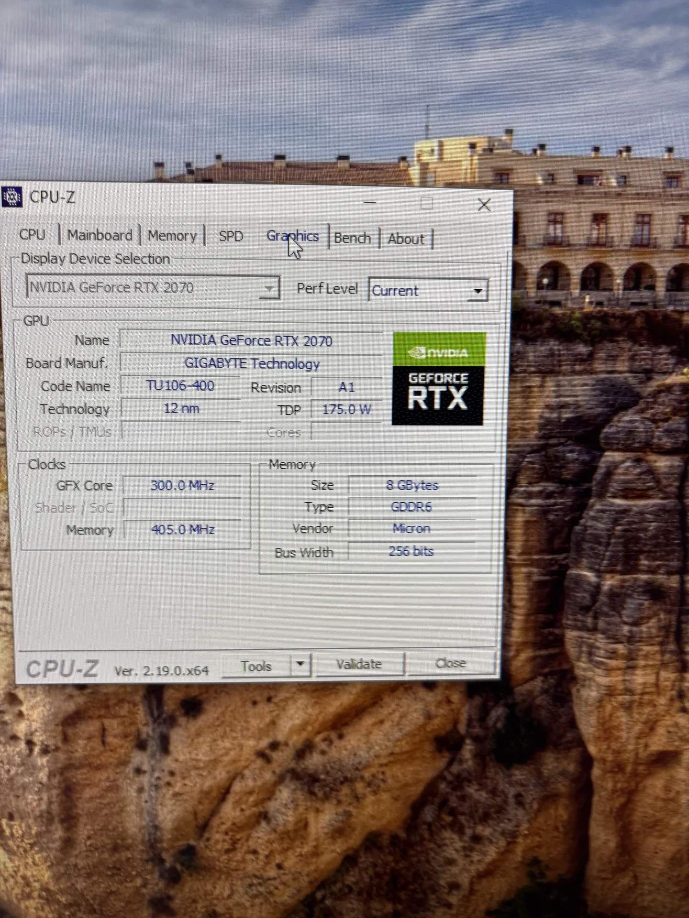Screen dimensions: 689x918
Task: Click the 8 GBytes memory size value
Action: point(412,485)
